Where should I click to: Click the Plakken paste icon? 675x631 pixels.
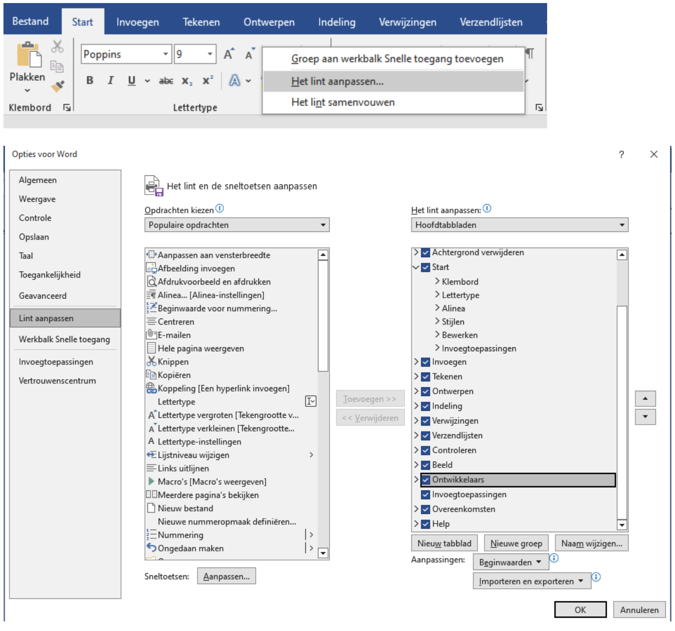click(x=29, y=56)
